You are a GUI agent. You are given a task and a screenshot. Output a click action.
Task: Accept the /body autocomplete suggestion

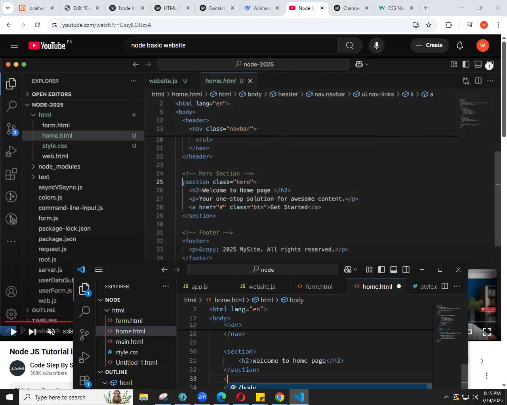(329, 387)
